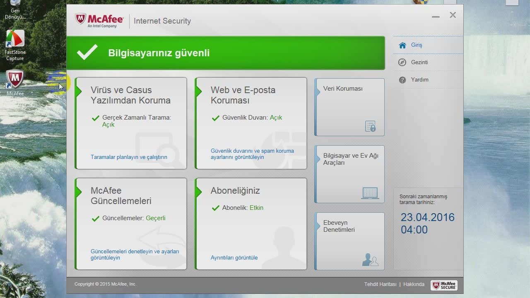Click the Yardım question mark icon
530x298 pixels.
tap(402, 80)
